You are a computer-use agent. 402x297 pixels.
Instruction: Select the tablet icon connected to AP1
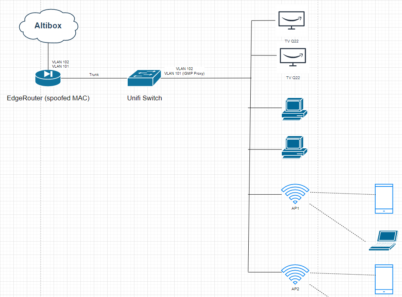[384, 199]
